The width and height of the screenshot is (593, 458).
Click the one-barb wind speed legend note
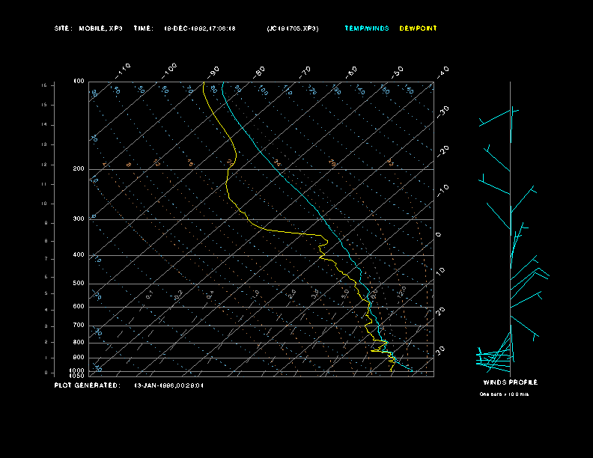[x=504, y=394]
